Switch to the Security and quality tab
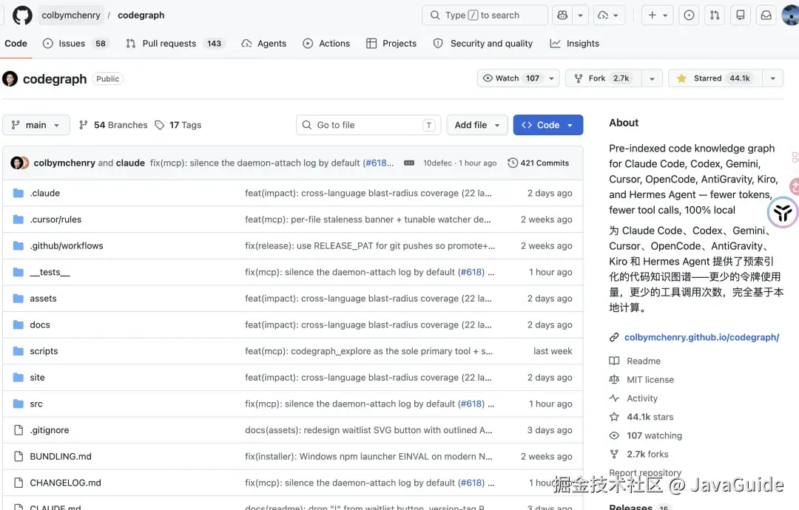This screenshot has height=510, width=799. pos(483,44)
